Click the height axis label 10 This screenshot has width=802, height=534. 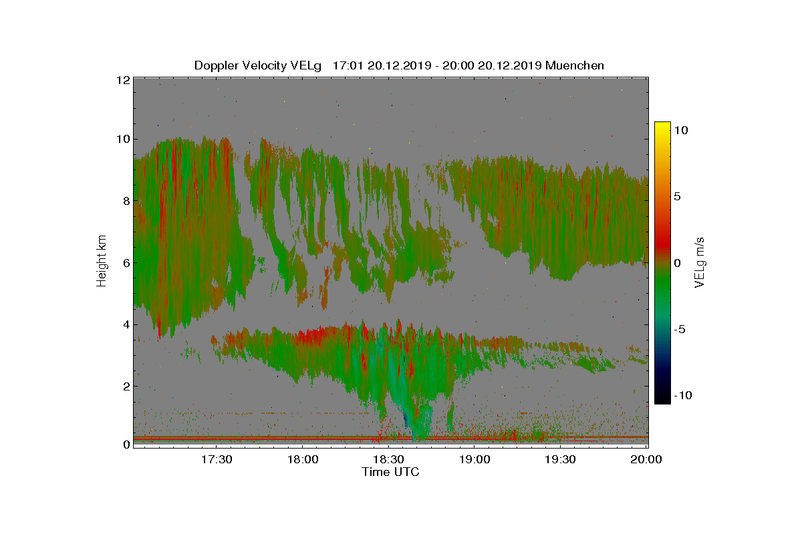122,140
